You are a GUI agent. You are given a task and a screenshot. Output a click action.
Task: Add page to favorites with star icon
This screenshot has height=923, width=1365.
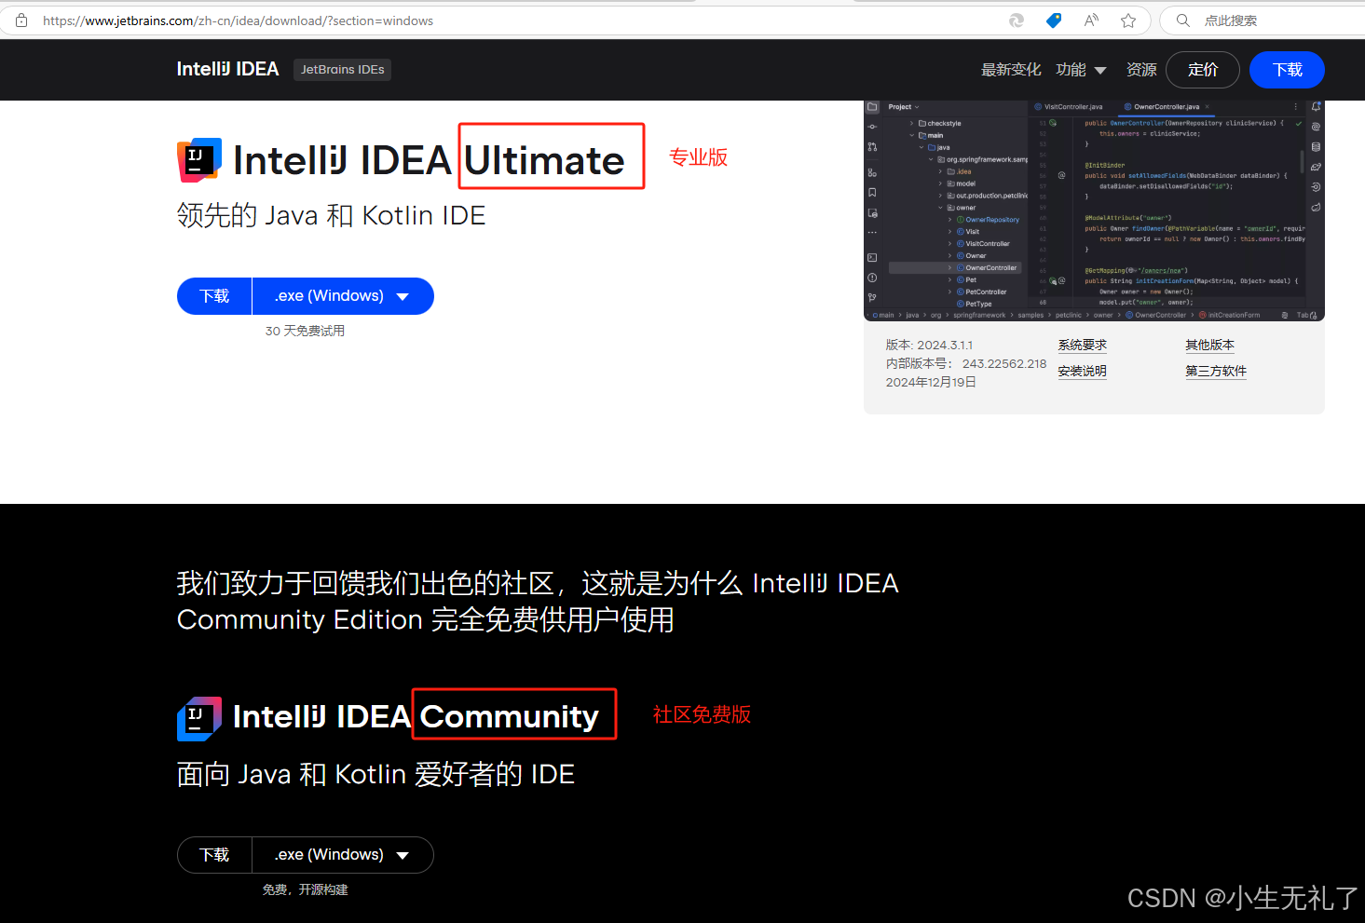point(1128,20)
